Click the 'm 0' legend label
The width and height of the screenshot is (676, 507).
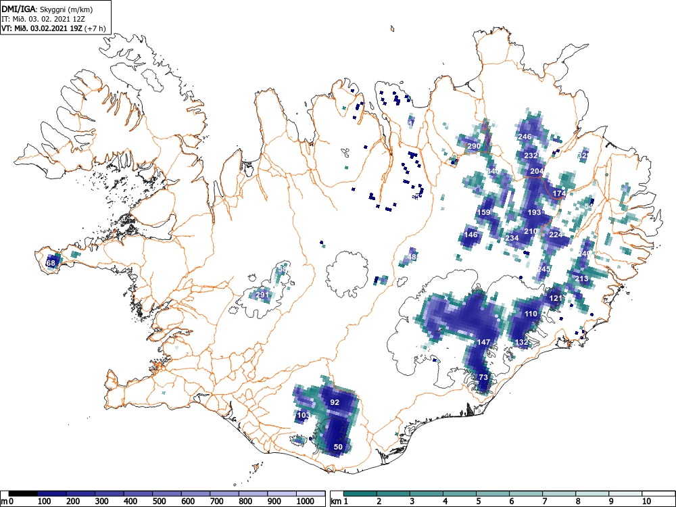point(7,502)
